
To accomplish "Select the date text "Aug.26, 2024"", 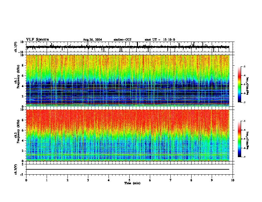I will coord(92,40).
